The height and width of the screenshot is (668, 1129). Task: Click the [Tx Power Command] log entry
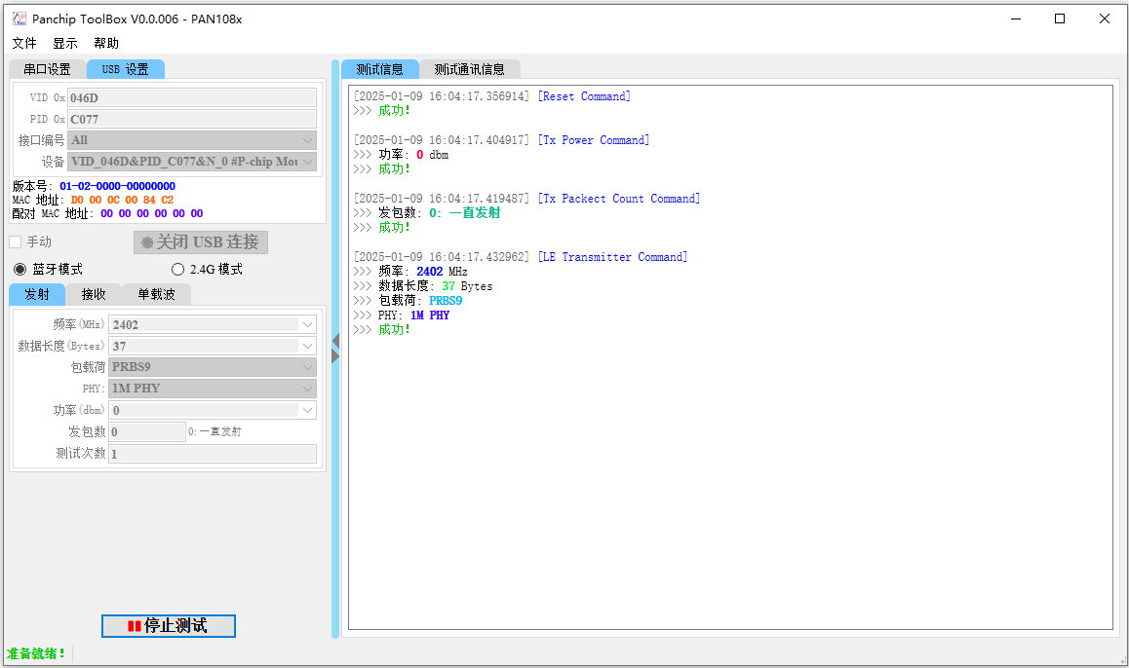click(594, 140)
